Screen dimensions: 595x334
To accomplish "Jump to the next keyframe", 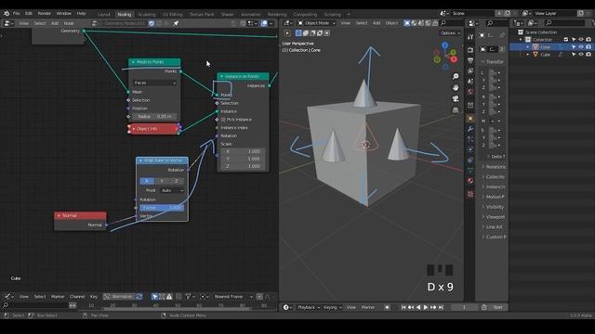I will pos(433,307).
